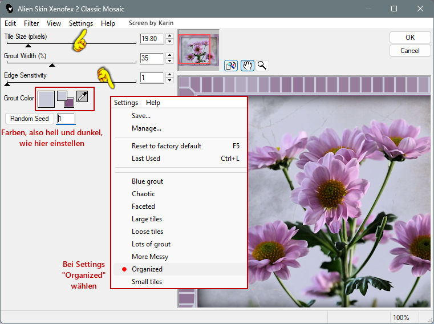Increase Edge Sensitivity with up arrow
This screenshot has width=434, height=324.
170,74
